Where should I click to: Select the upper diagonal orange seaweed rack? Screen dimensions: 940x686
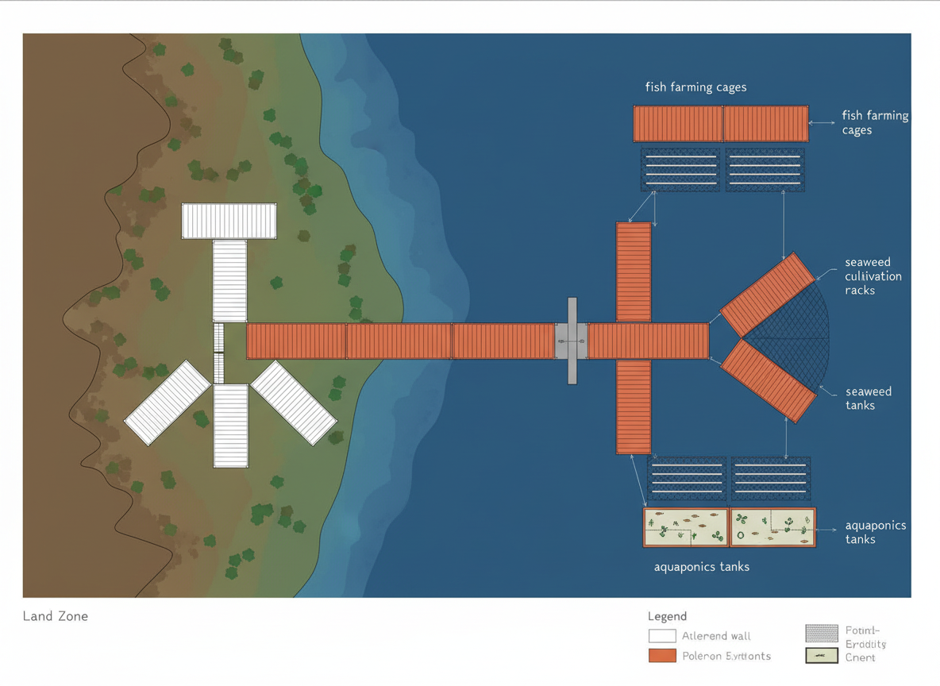tap(767, 295)
